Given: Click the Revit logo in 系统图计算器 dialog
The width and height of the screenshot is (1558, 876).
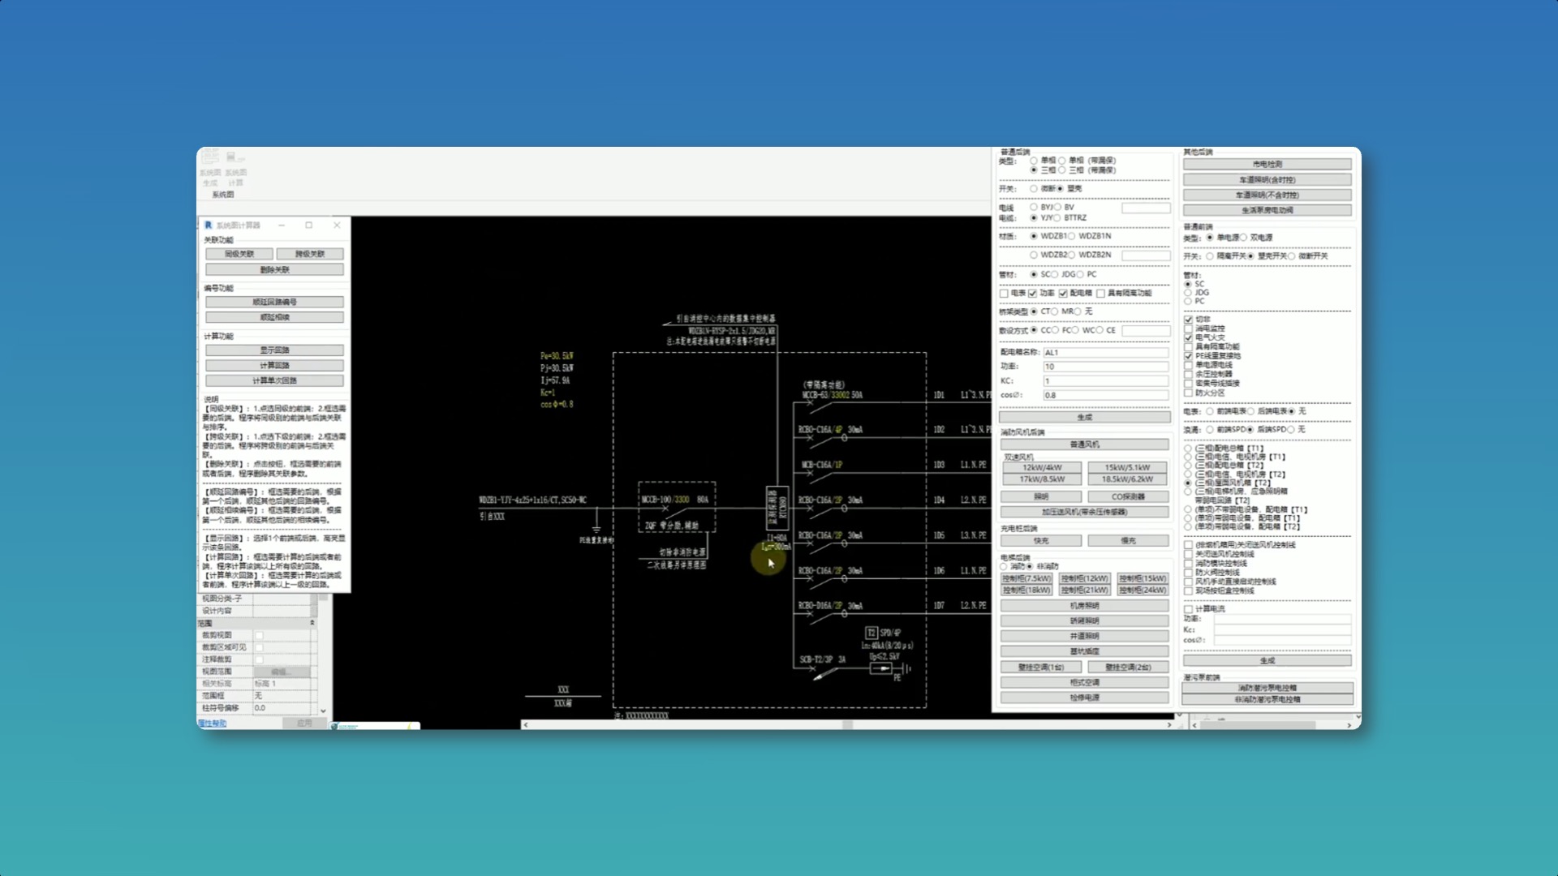Looking at the screenshot, I should (209, 225).
